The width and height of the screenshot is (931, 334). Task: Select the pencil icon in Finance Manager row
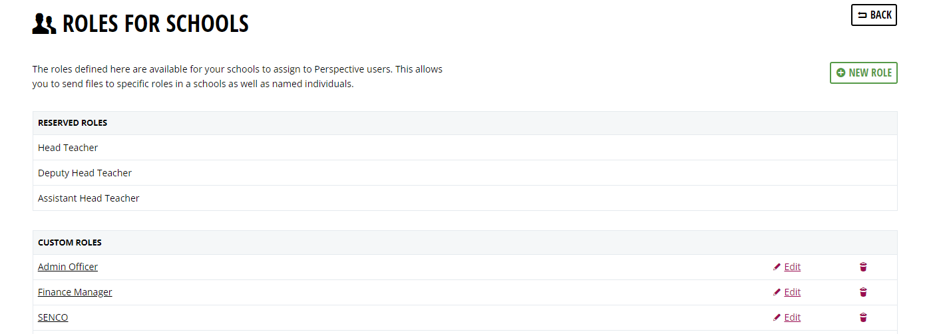(x=777, y=292)
